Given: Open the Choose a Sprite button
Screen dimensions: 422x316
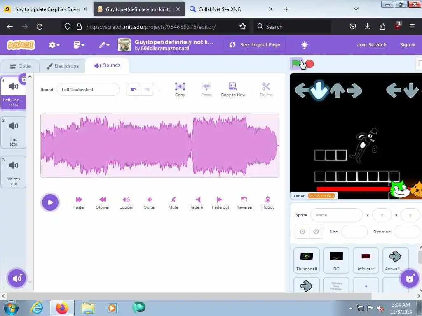Looking at the screenshot, I should pyautogui.click(x=409, y=279).
